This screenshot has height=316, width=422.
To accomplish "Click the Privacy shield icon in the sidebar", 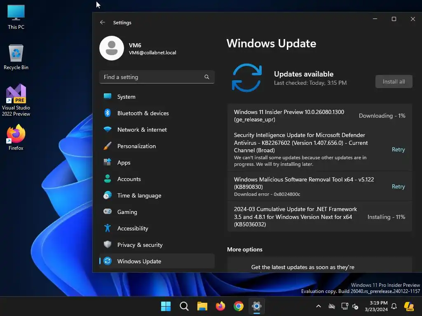I will 108,244.
